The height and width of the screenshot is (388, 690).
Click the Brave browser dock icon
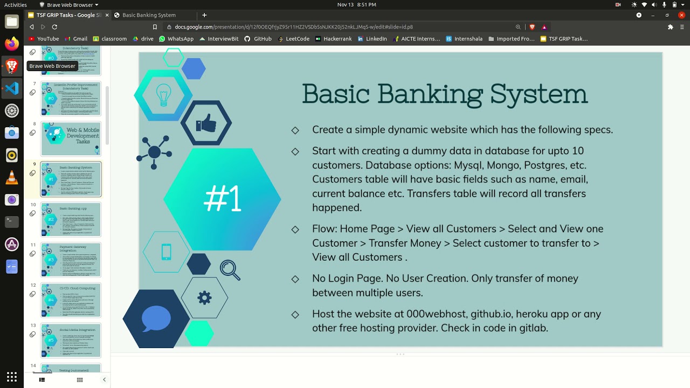coord(12,66)
